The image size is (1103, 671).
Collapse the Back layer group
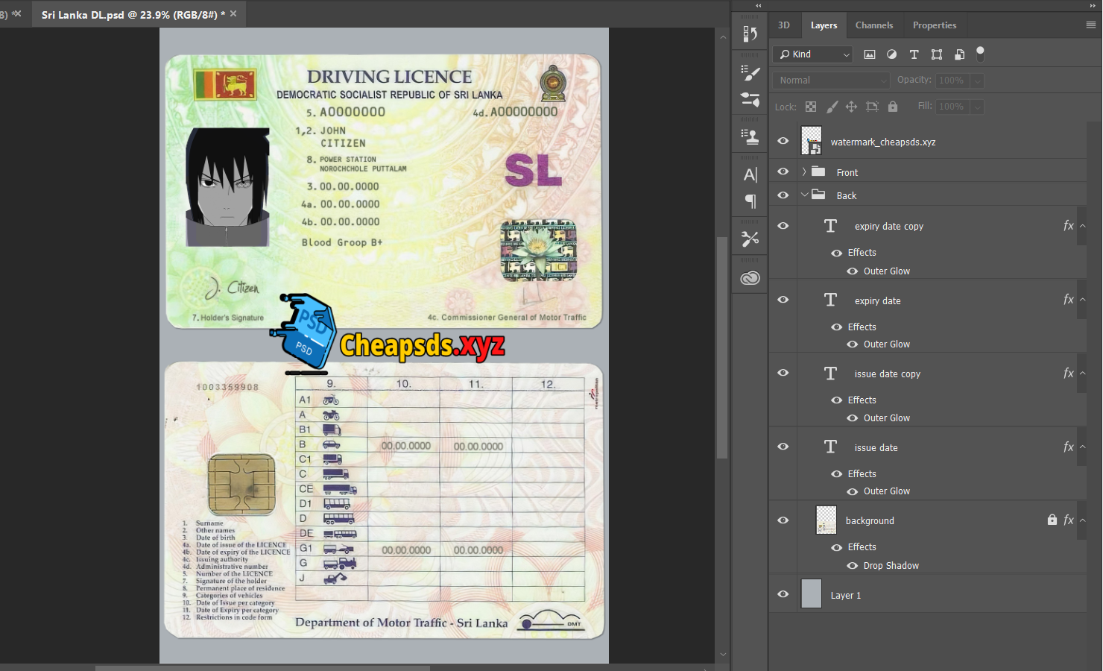point(804,195)
